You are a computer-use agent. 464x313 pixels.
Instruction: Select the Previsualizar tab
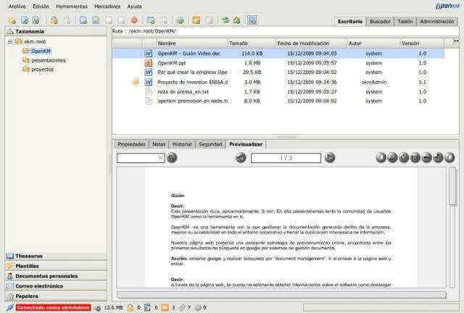246,144
